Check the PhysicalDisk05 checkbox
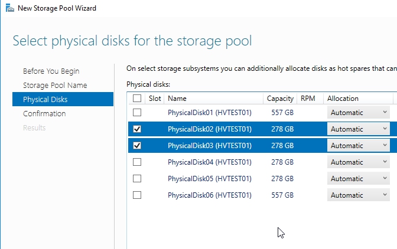The image size is (397, 249). tap(137, 179)
